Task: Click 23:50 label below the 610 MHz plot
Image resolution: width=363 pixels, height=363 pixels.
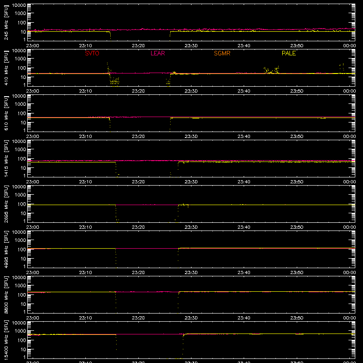Action: [x=297, y=137]
